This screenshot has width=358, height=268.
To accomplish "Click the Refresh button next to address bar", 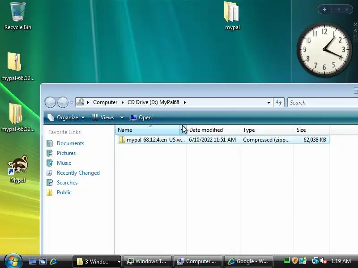I will coord(279,102).
